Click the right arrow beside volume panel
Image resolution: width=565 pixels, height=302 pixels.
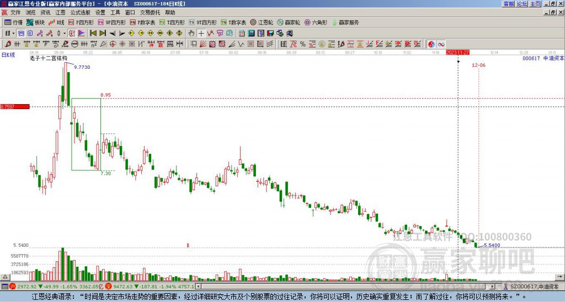560,277
